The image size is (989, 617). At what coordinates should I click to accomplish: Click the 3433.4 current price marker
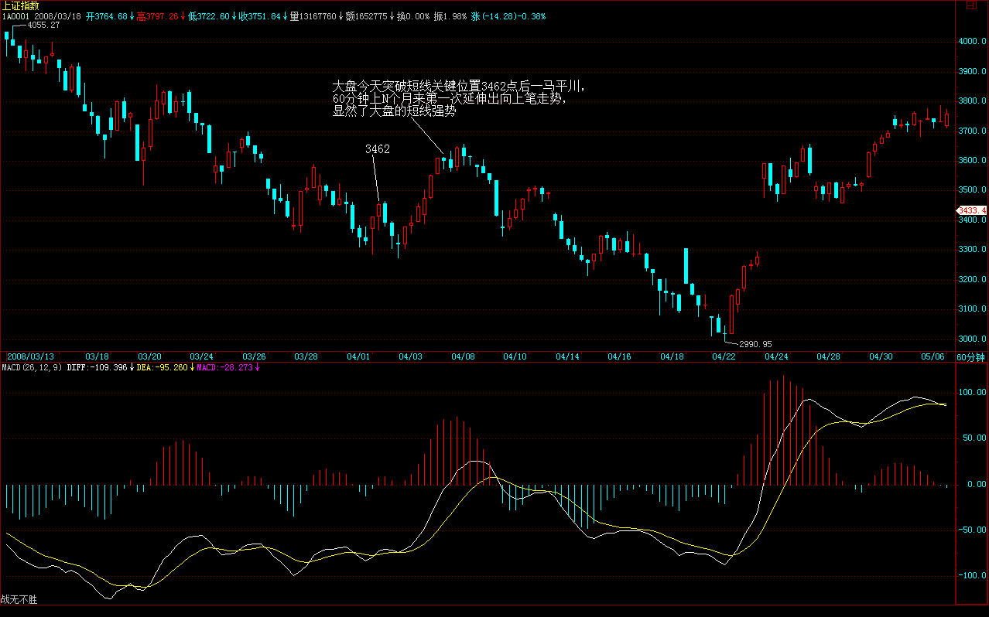(x=971, y=210)
